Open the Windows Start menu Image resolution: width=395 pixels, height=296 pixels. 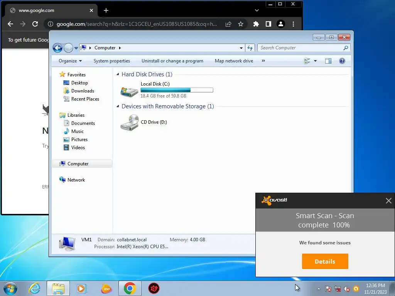(10, 288)
